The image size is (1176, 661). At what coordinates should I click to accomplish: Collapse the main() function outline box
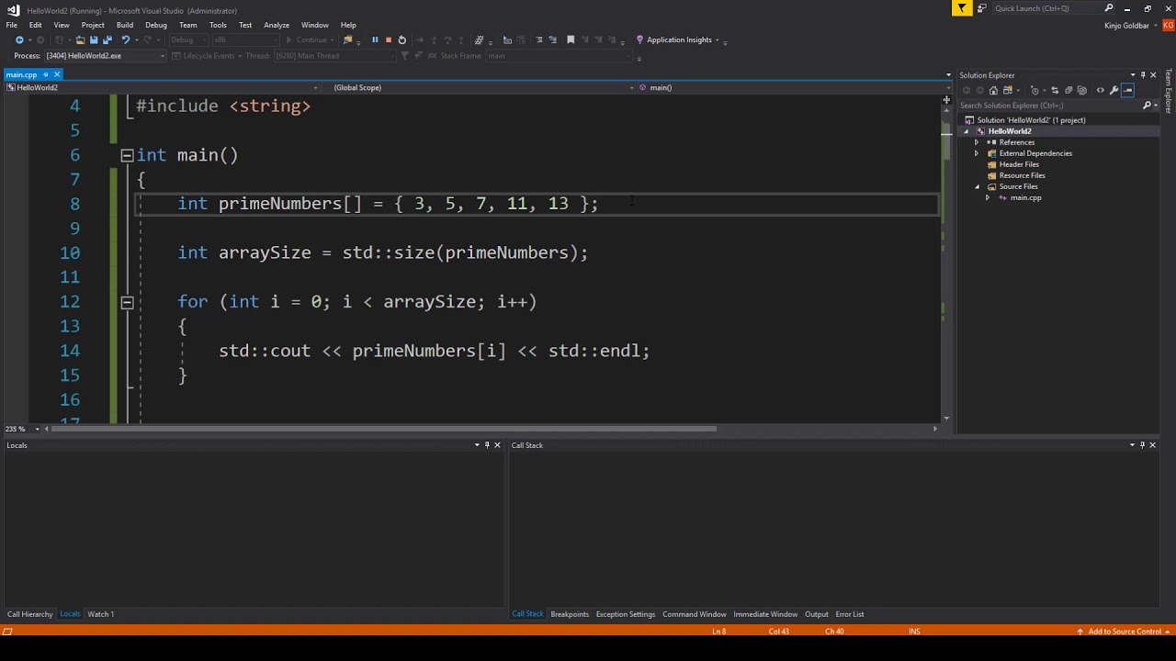127,155
